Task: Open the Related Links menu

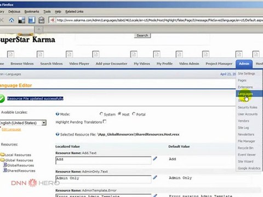Action: point(75,11)
